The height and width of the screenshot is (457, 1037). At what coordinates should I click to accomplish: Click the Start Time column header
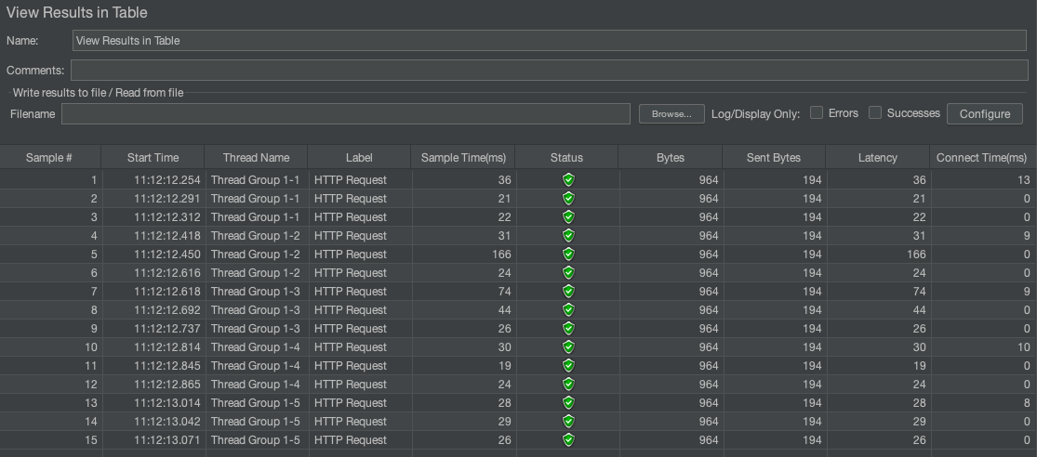pyautogui.click(x=153, y=157)
